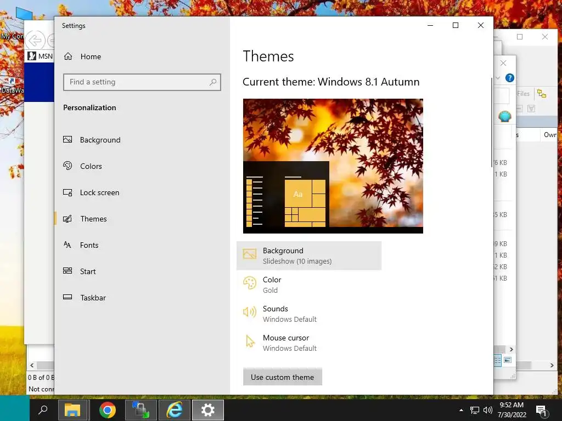This screenshot has width=562, height=421.
Task: Click the left scroll arrow in background window
Action: (x=32, y=365)
